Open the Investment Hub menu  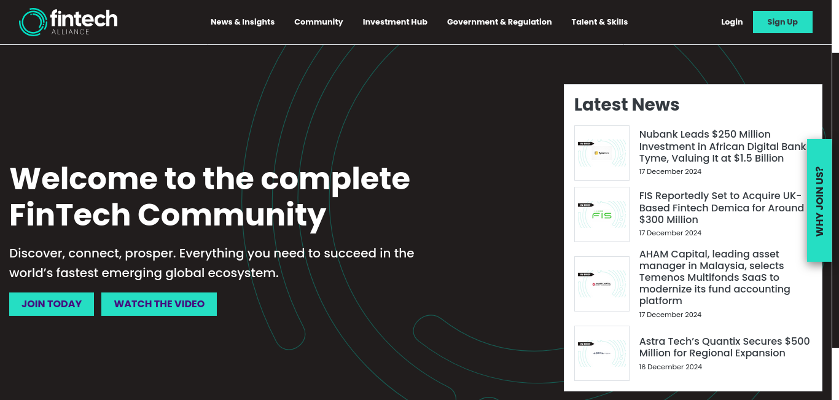[x=395, y=22]
